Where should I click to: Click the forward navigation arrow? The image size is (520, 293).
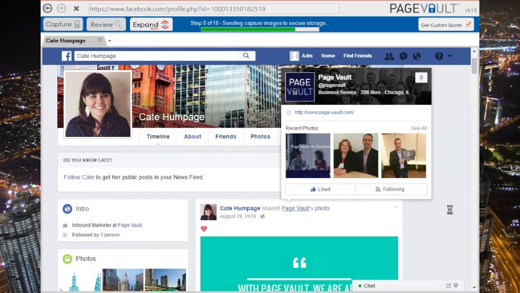coord(61,8)
